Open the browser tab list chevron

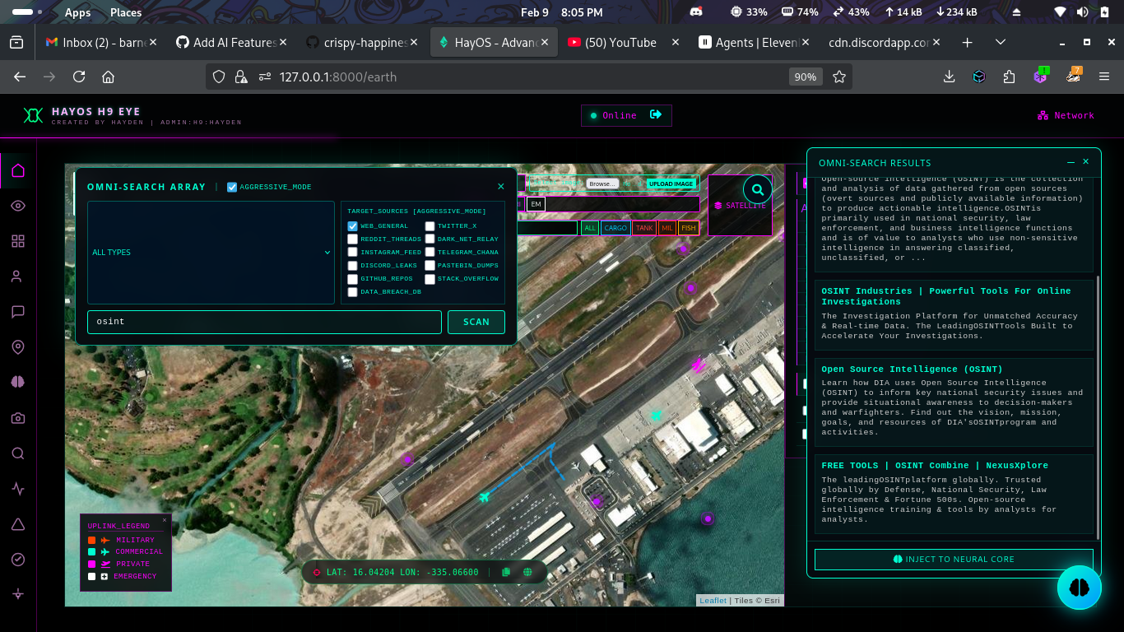[1001, 42]
